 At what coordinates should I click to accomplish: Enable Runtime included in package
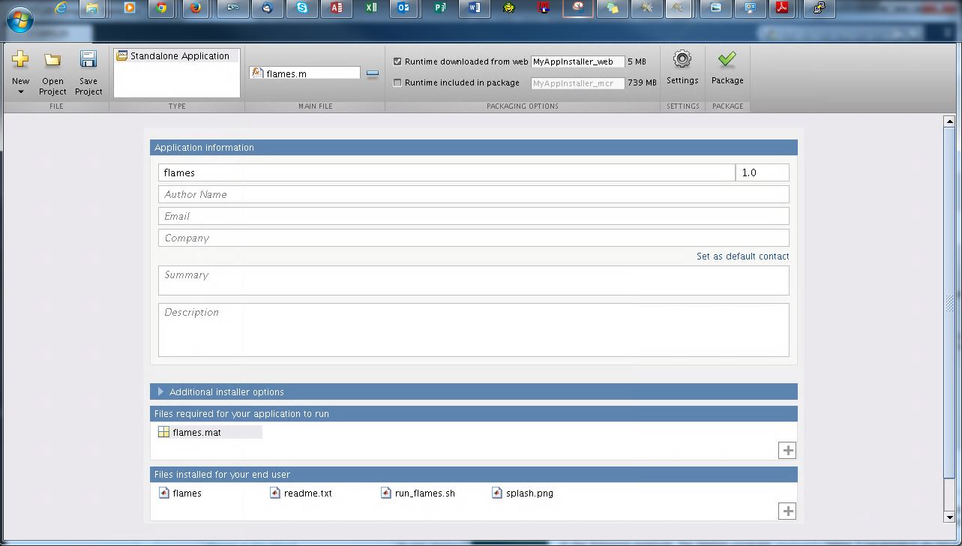click(x=397, y=82)
